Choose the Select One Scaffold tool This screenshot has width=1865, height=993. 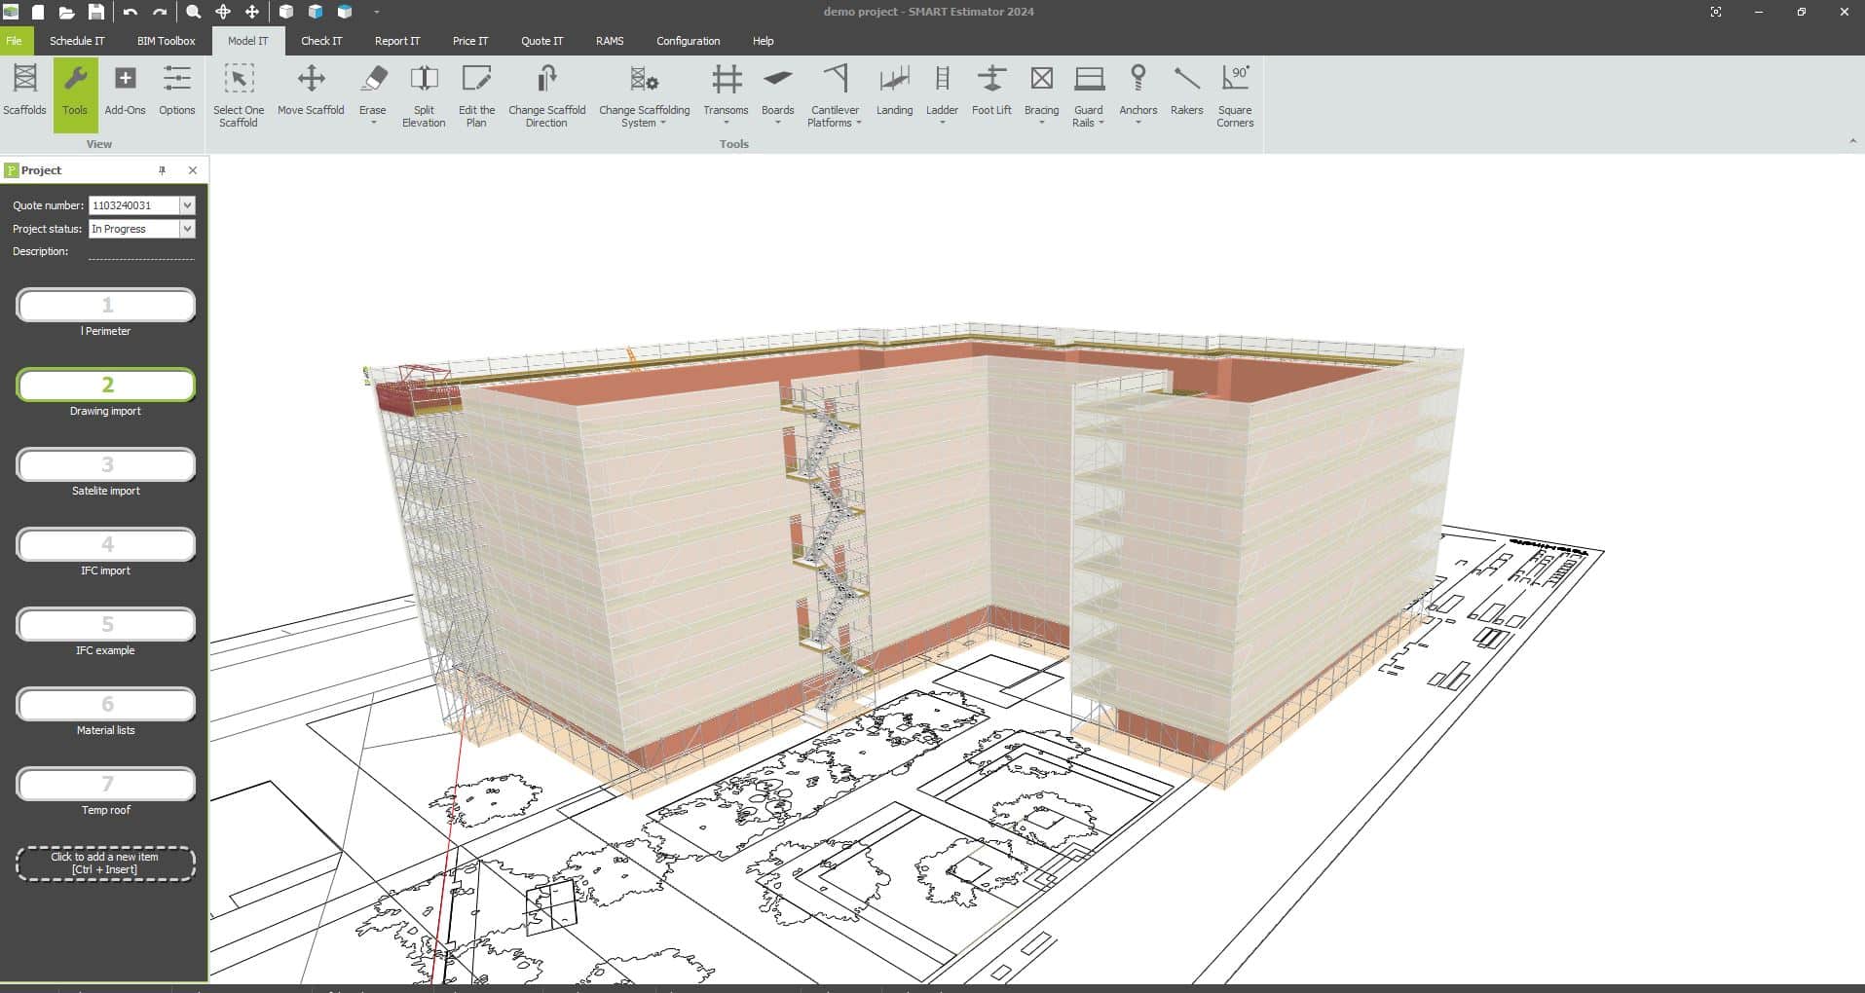(x=239, y=94)
